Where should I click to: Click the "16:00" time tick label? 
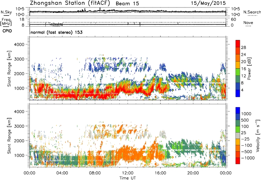(161, 173)
